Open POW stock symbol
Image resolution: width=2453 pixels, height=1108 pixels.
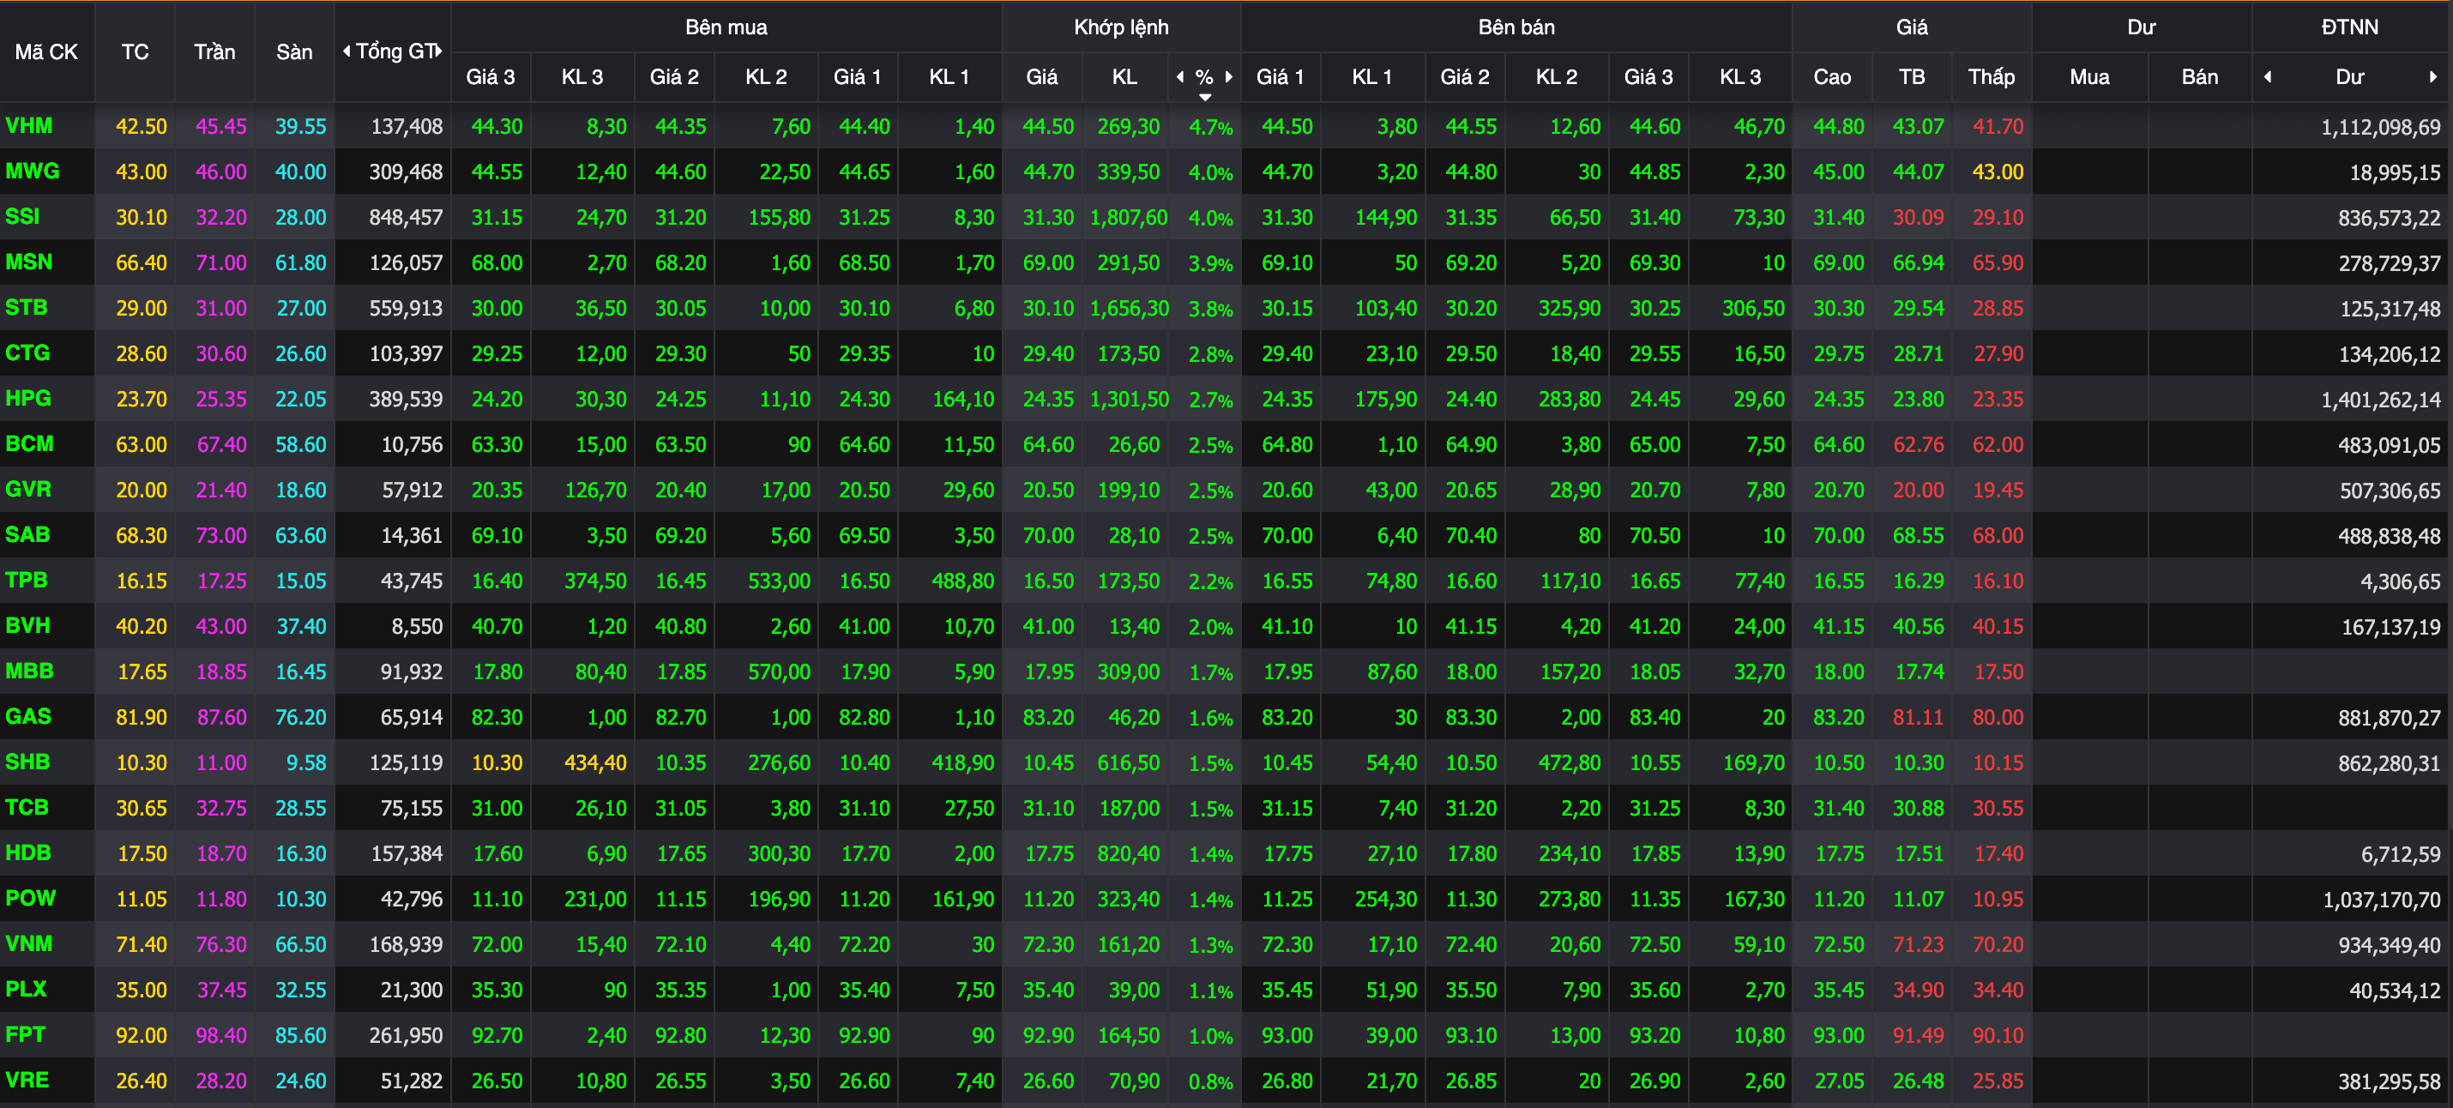click(x=31, y=899)
